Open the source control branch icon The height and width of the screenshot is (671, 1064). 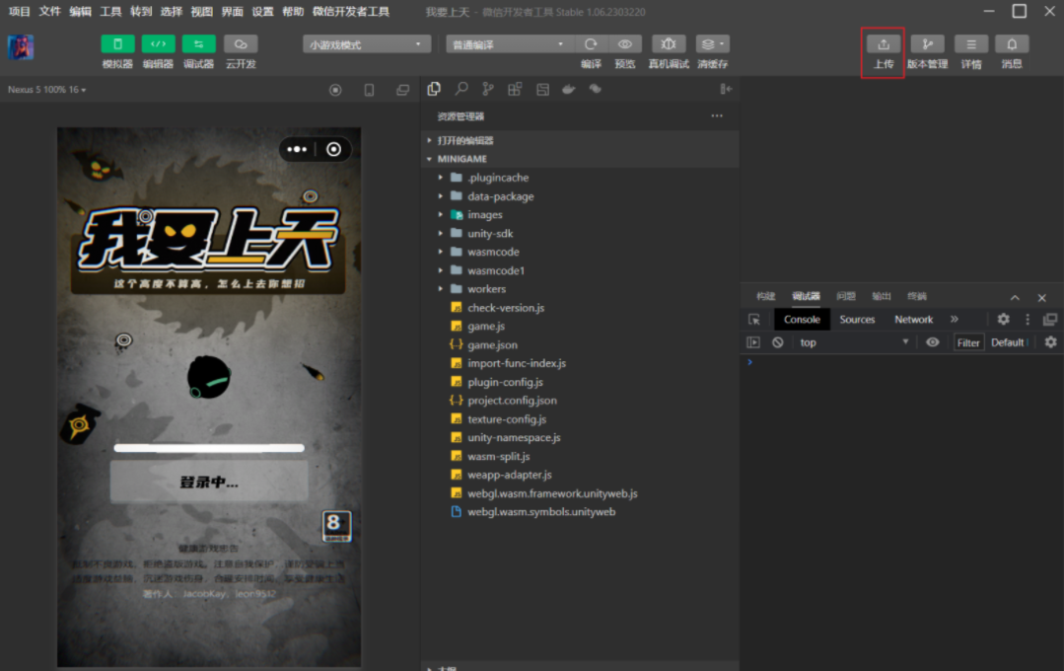(488, 89)
